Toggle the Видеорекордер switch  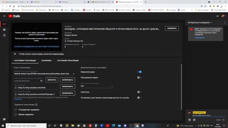(x=139, y=72)
